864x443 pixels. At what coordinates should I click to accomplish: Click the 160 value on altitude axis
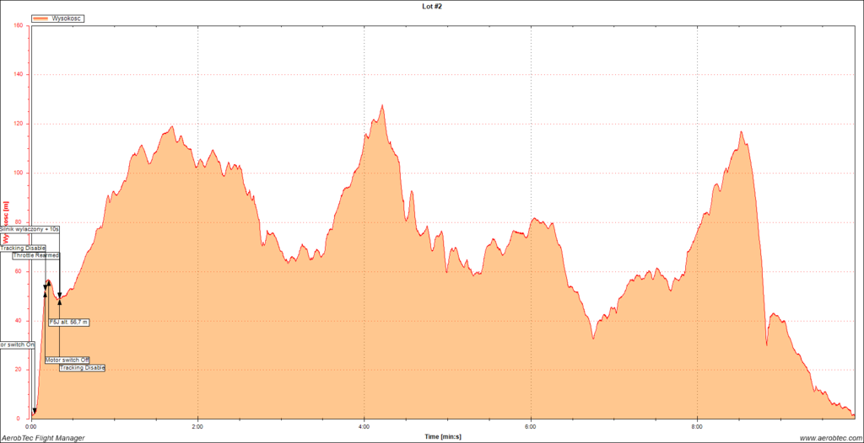18,25
